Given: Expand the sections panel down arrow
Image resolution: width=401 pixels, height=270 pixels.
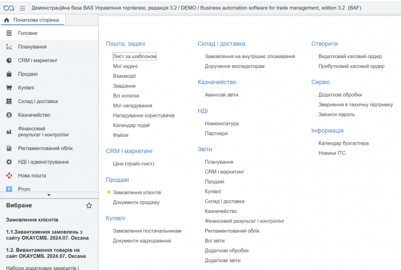Looking at the screenshot, I should coord(49,195).
